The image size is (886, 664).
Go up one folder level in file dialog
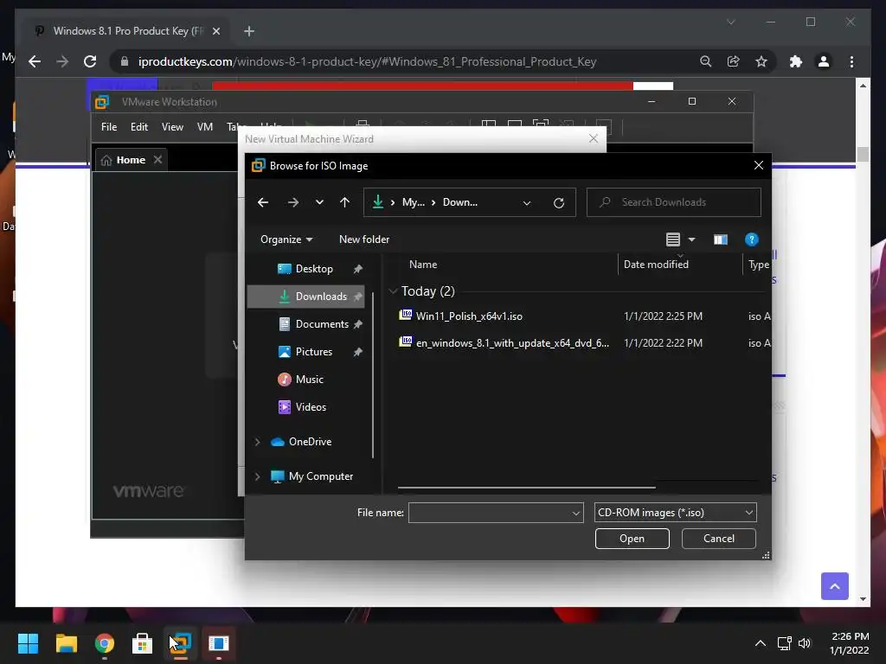click(344, 202)
